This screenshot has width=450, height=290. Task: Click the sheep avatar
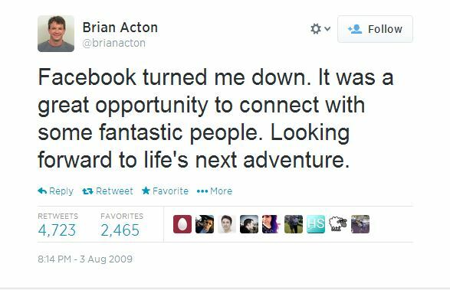click(338, 224)
